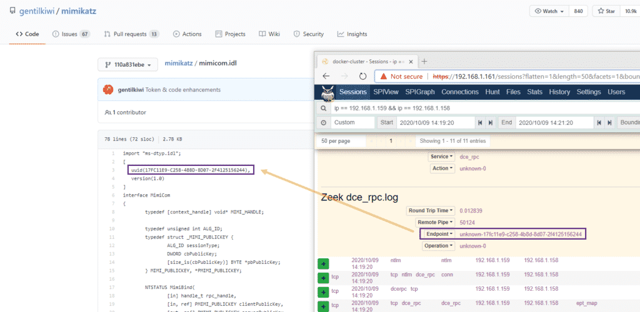Screen dimensions: 640x312
Task: Click the browser reload icon
Action: point(363,76)
